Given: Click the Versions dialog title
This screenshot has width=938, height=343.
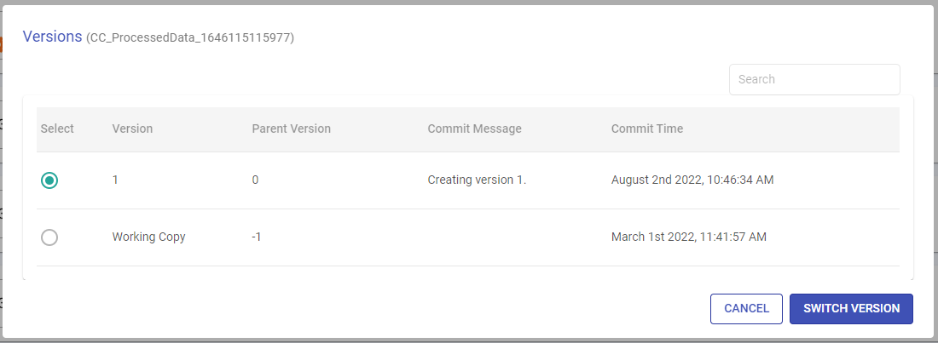Looking at the screenshot, I should click(52, 37).
